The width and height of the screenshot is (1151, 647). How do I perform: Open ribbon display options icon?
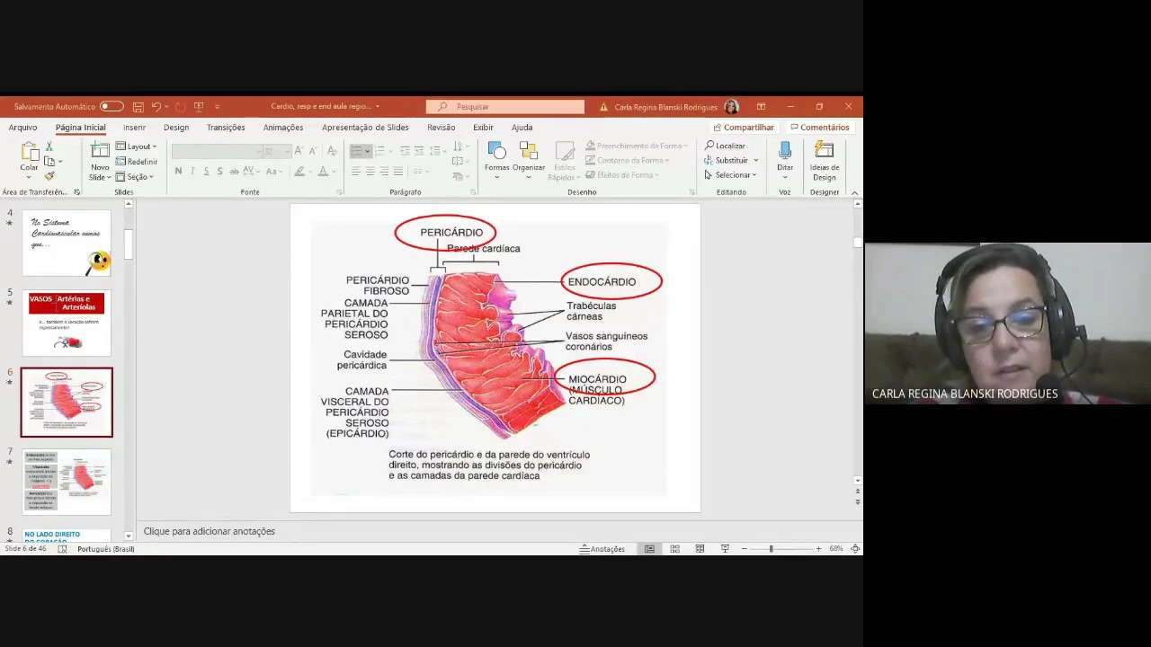coord(761,107)
